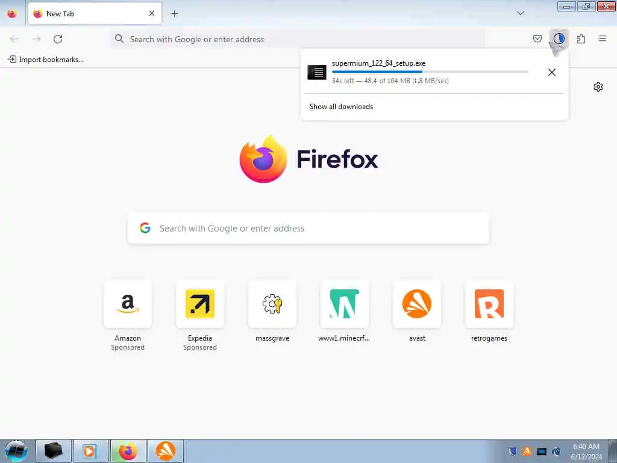
Task: Reload the current page
Action: (58, 39)
